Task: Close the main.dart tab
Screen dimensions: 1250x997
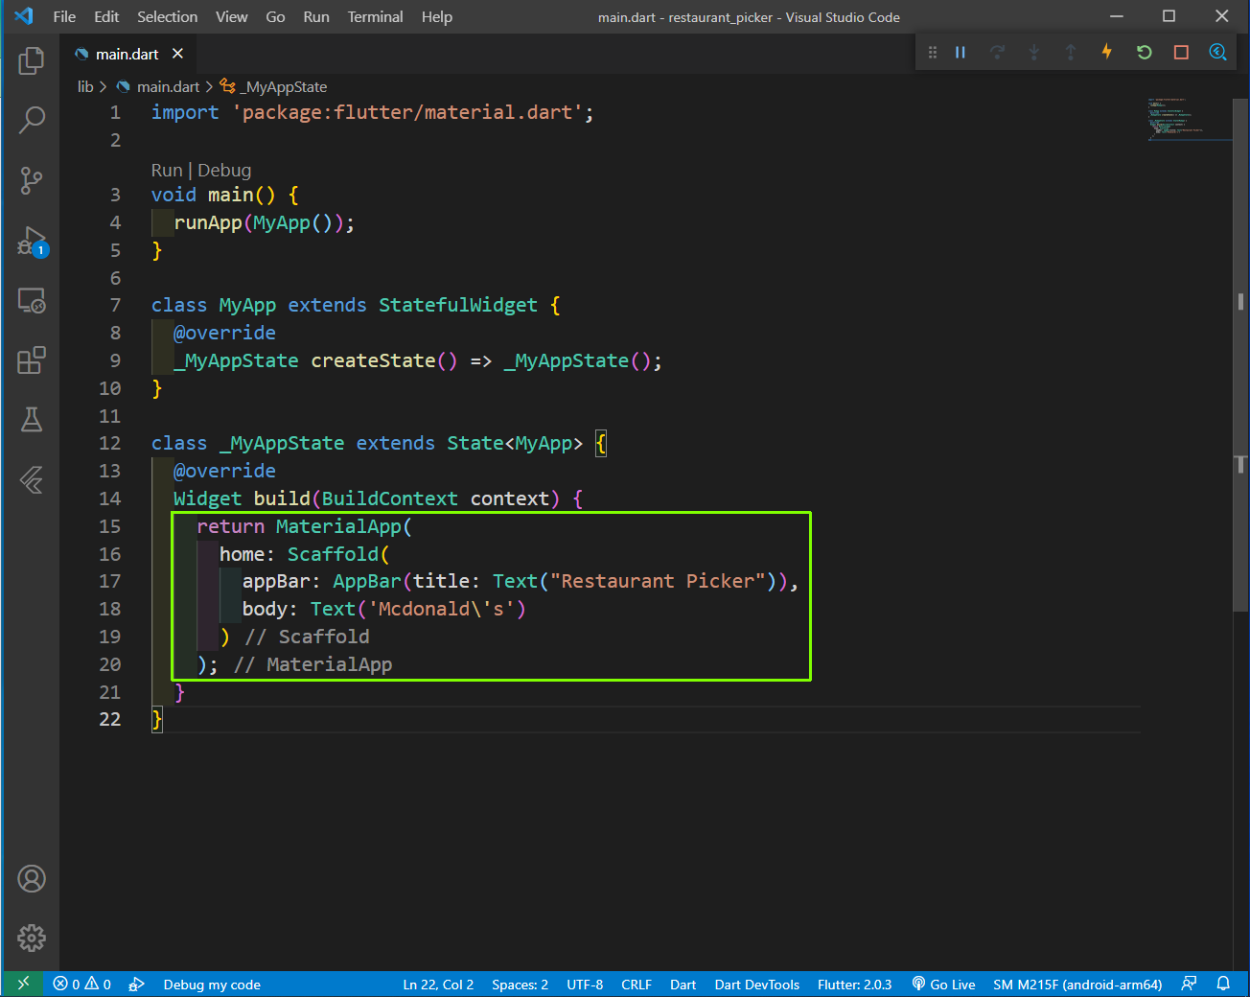Action: [177, 54]
